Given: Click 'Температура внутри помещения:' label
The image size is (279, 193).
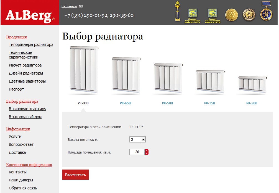Looking at the screenshot, I should coord(94,127).
